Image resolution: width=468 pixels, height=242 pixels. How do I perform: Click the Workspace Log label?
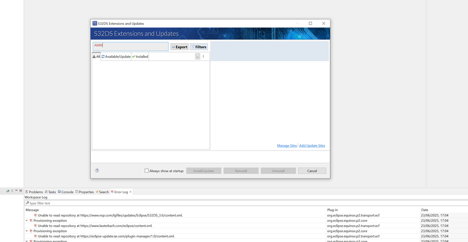coord(36,197)
